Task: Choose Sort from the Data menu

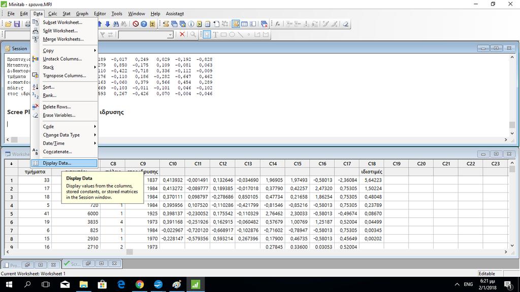Action: (x=64, y=87)
